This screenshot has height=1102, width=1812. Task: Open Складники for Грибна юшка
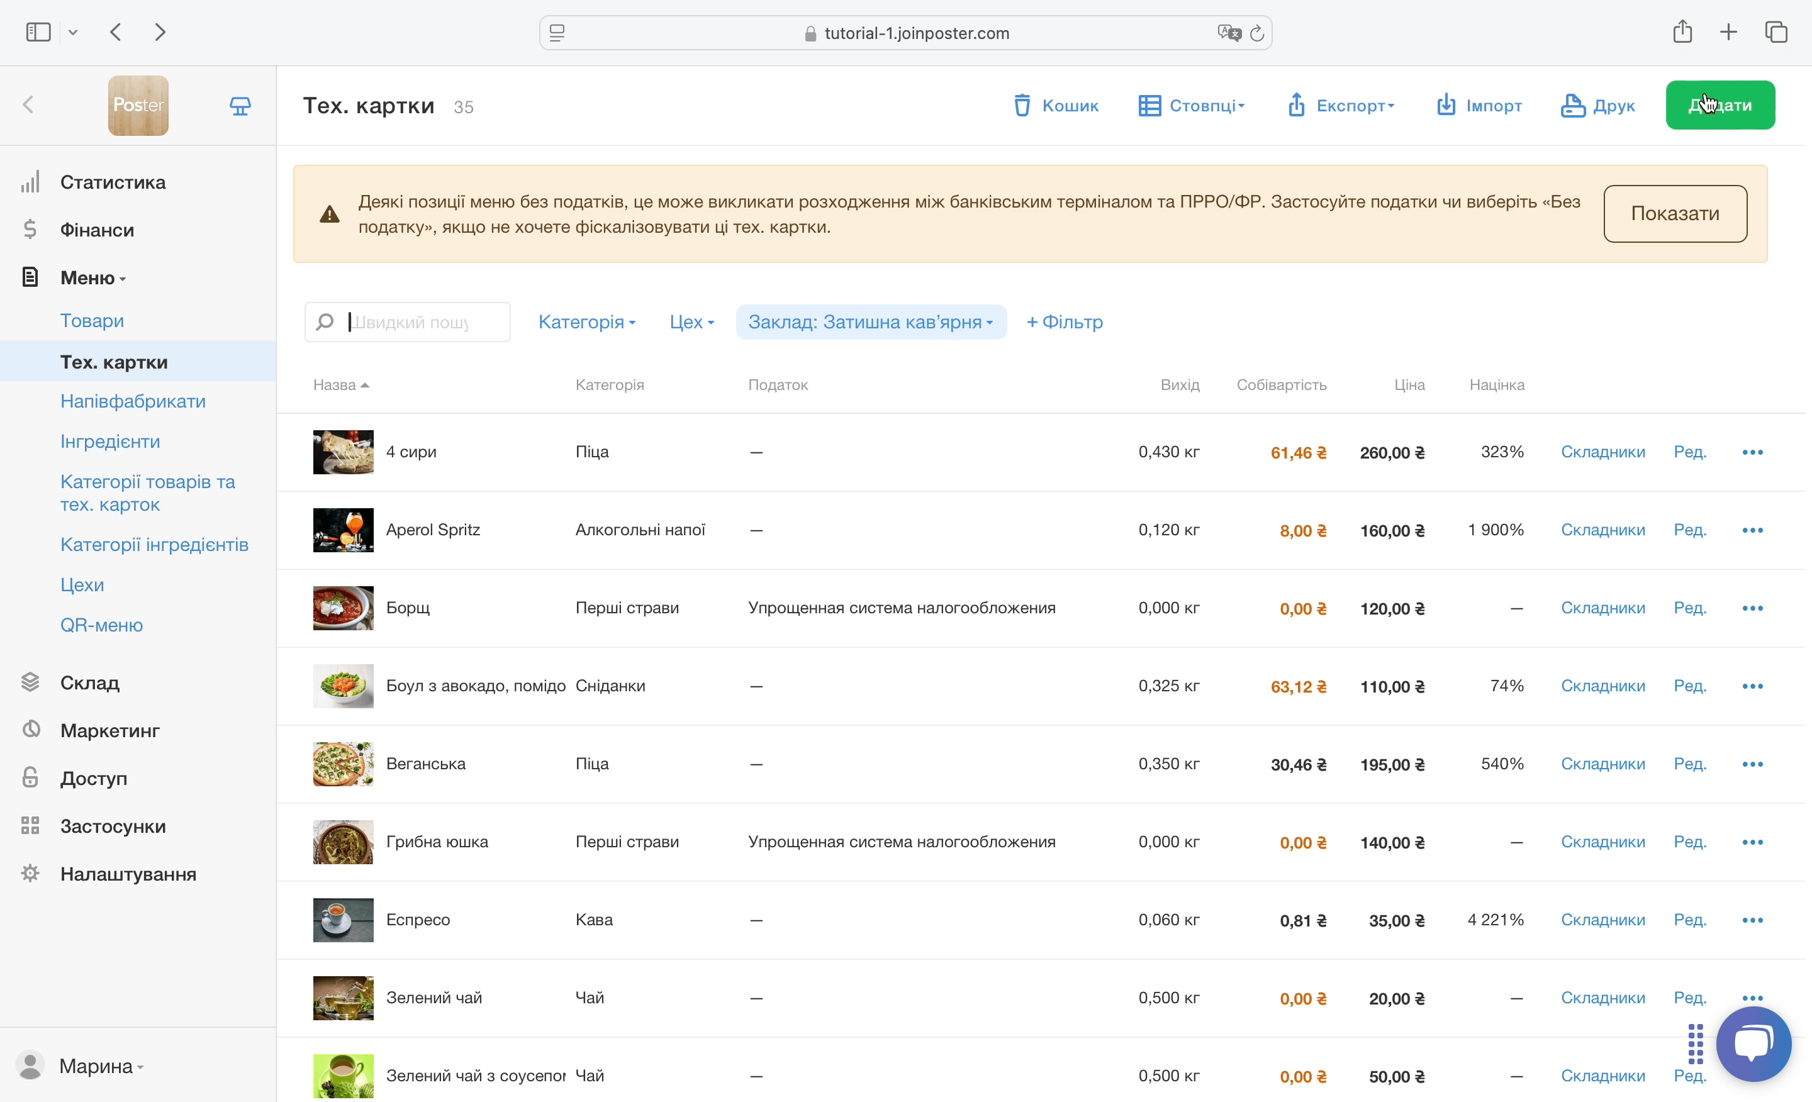pyautogui.click(x=1603, y=842)
